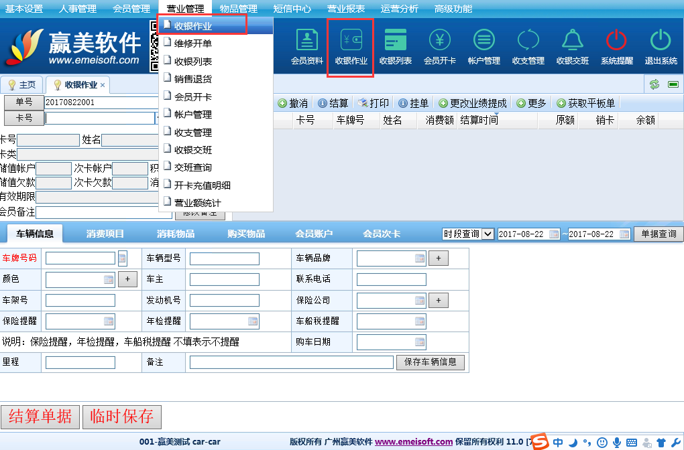Click the 收支管理 income-expense icon
Image resolution: width=684 pixels, height=450 pixels.
click(528, 47)
